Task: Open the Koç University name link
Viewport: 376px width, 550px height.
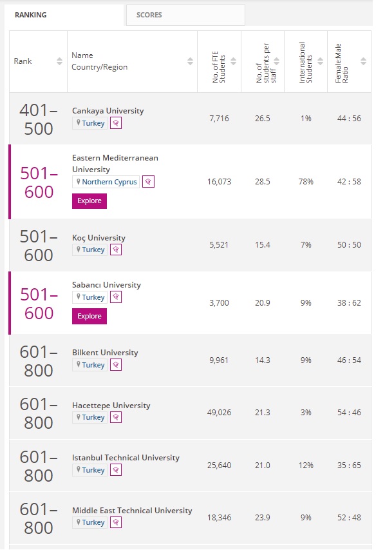Action: click(99, 238)
